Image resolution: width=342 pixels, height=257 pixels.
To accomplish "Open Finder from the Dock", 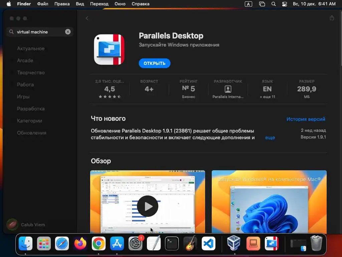I will pyautogui.click(x=25, y=244).
